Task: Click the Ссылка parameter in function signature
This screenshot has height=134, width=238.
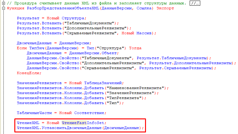Action: coord(144,8)
